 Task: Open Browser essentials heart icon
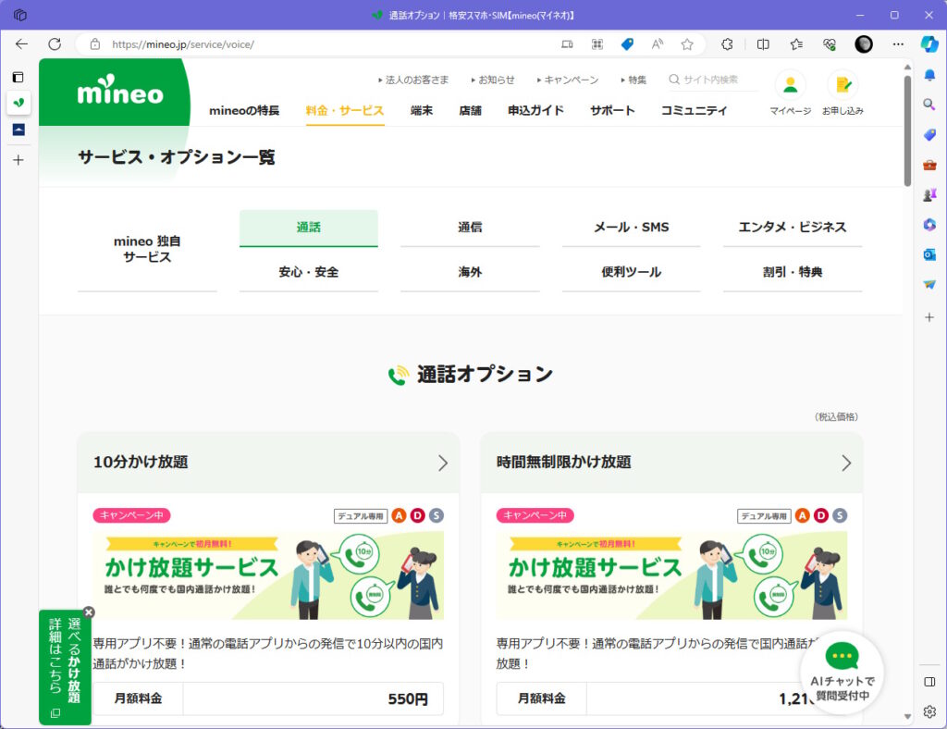tap(830, 44)
